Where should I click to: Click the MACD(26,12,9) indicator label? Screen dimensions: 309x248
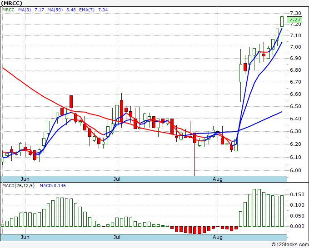[18, 186]
